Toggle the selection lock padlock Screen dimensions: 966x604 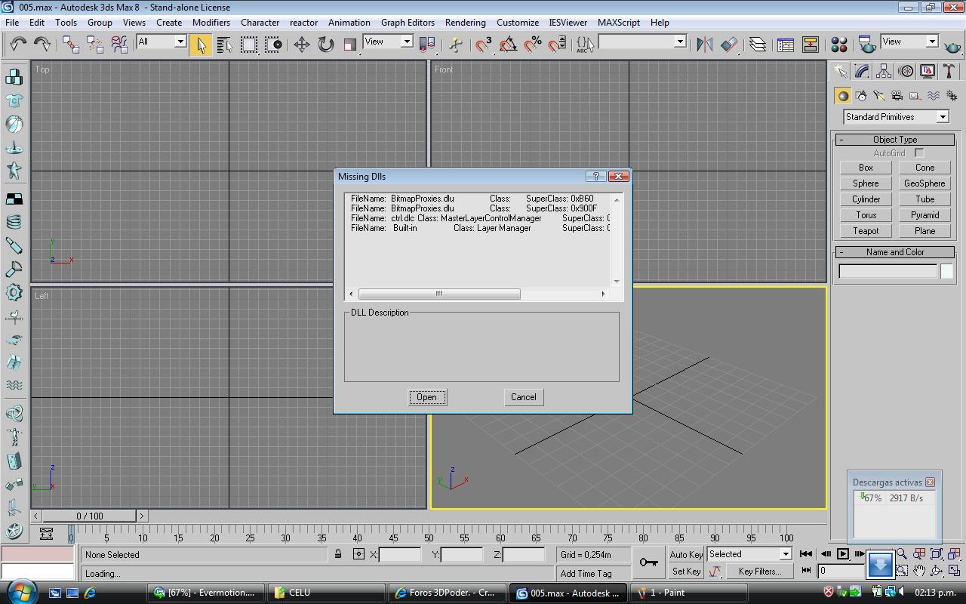[338, 554]
